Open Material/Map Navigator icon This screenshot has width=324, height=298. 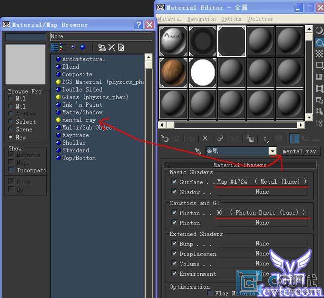point(319,123)
